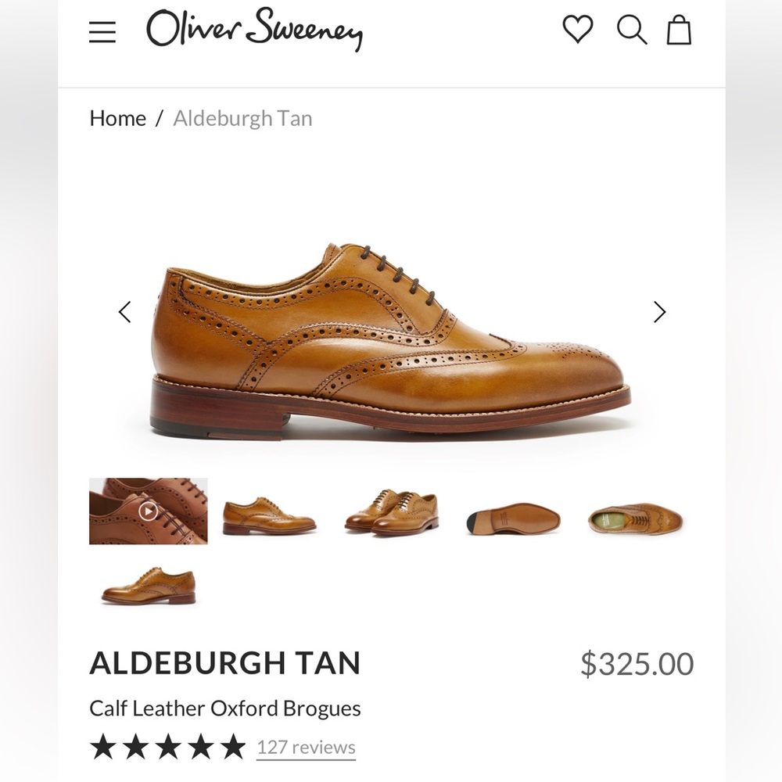782x782 pixels.
Task: Open the hamburger navigation menu
Action: (102, 31)
